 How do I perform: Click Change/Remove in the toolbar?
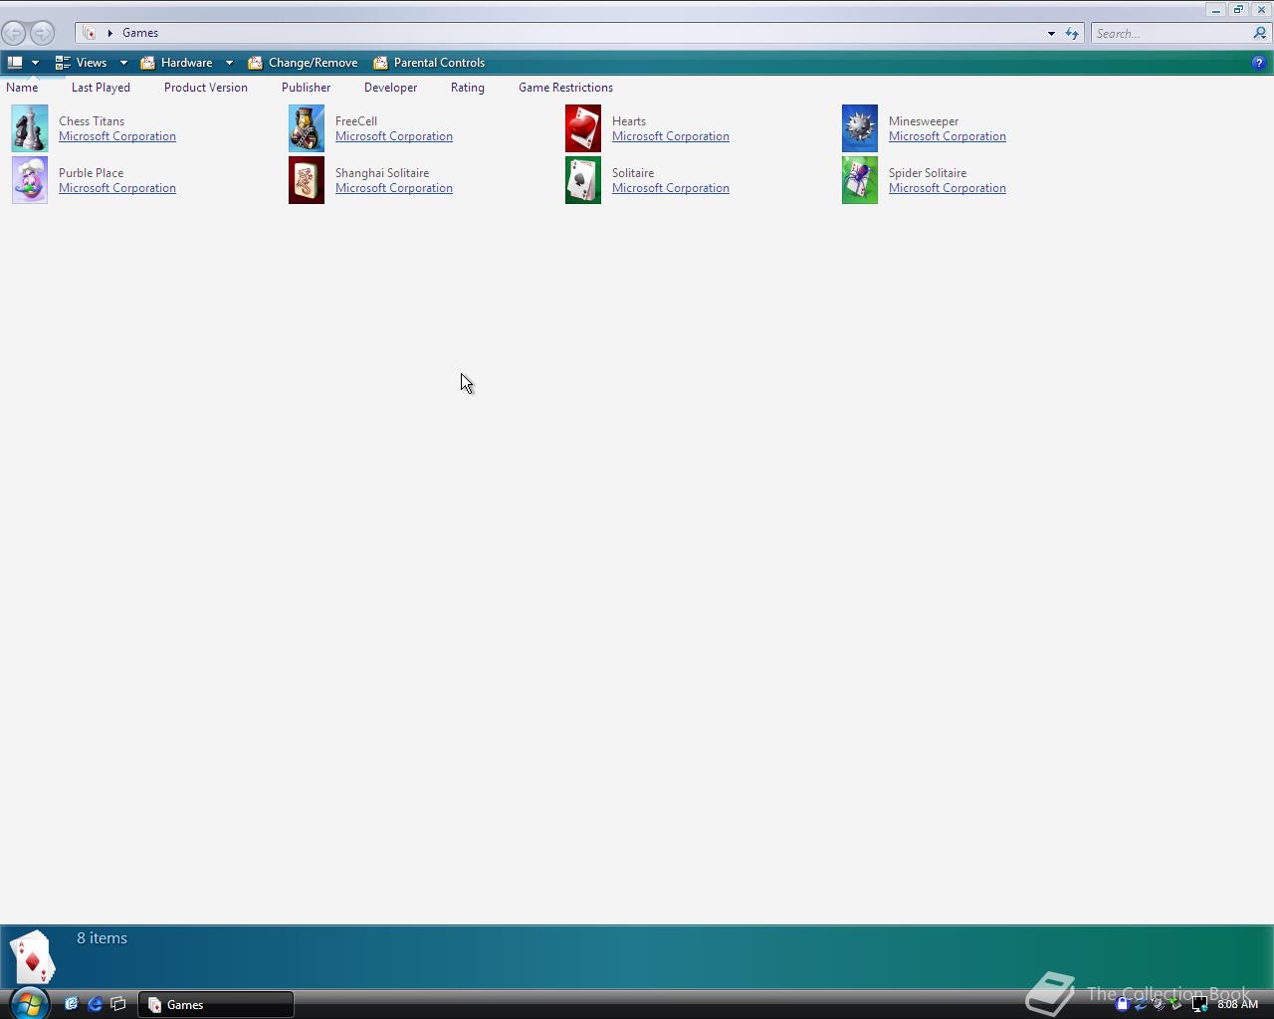(303, 63)
